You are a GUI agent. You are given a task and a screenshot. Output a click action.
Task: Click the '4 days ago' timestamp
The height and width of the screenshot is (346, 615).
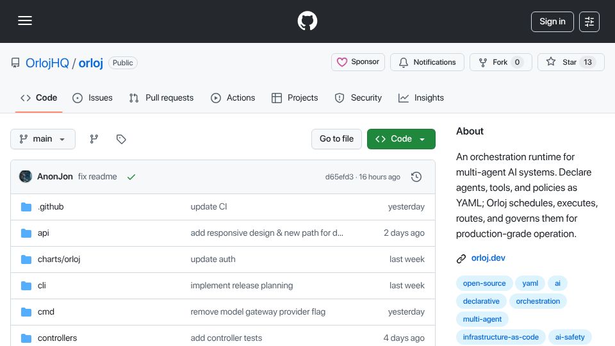pos(404,338)
